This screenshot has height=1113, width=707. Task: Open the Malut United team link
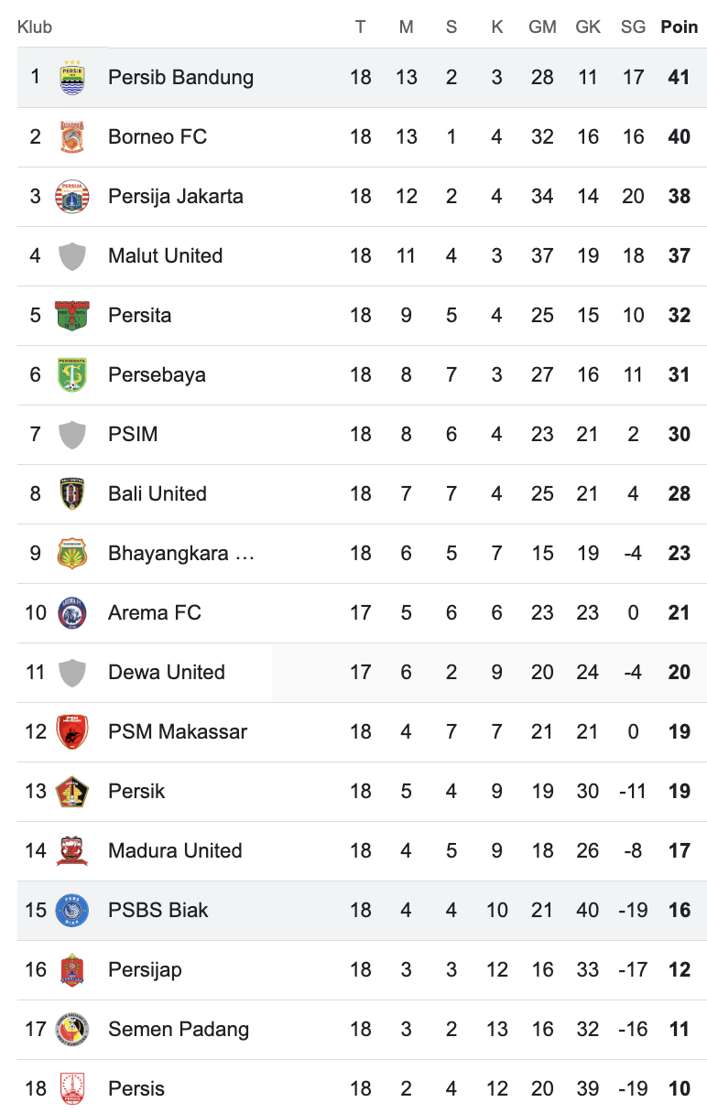point(165,255)
